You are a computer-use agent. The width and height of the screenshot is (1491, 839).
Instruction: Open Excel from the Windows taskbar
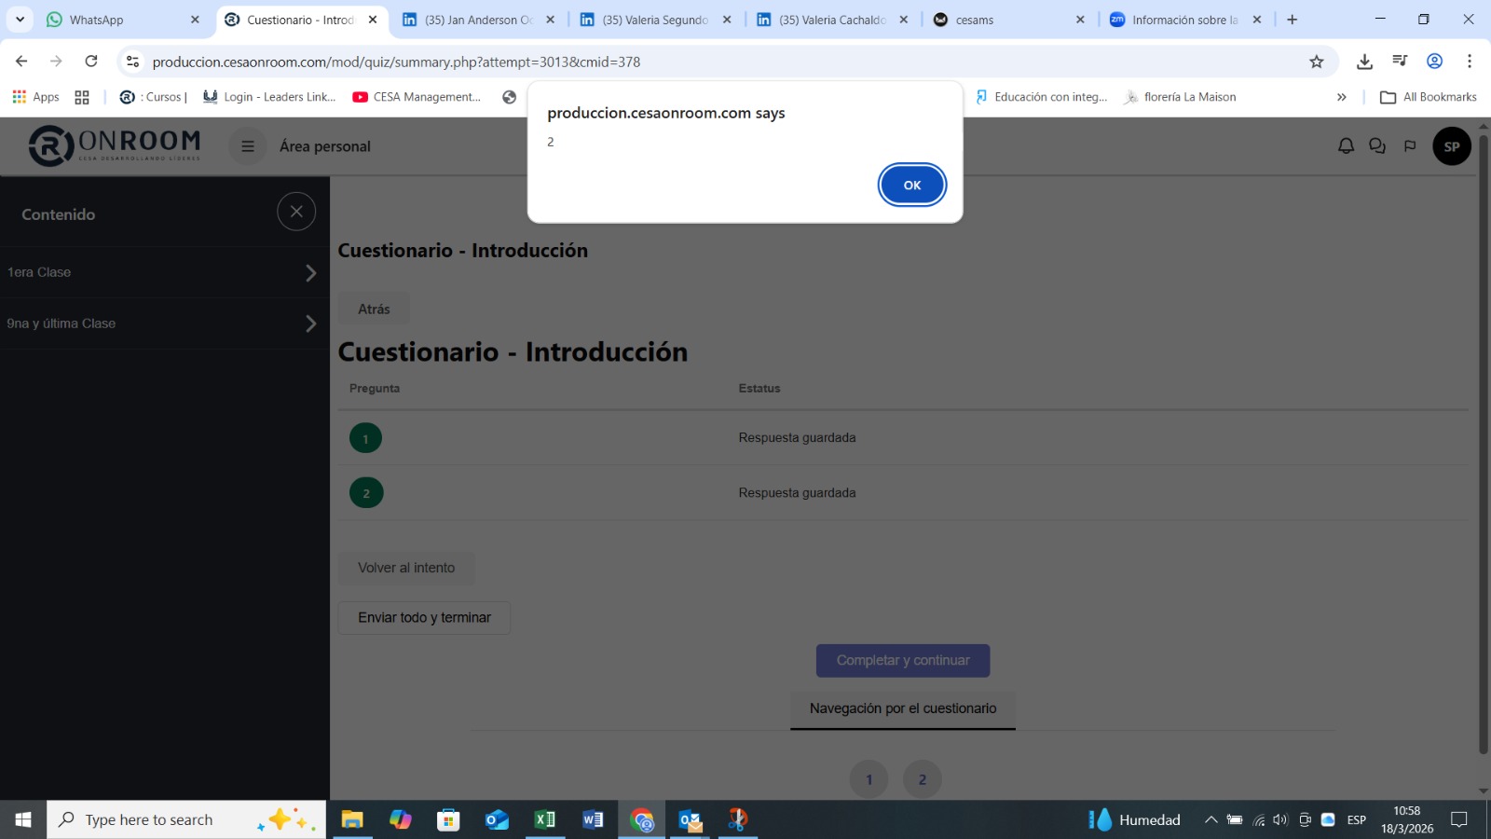[545, 819]
